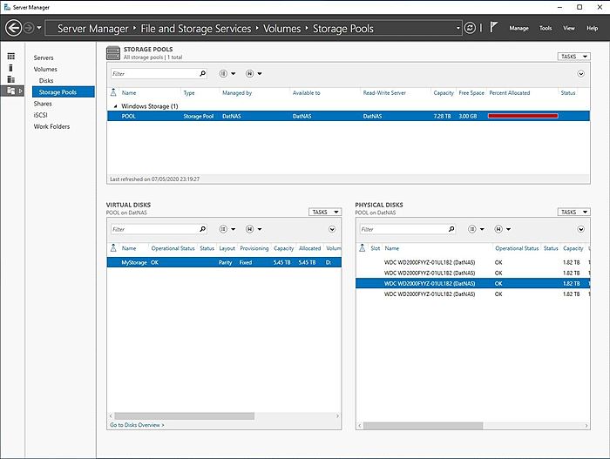Follow the Go to Disks Overview link
Viewport: 610px width, 459px height.
pos(137,425)
